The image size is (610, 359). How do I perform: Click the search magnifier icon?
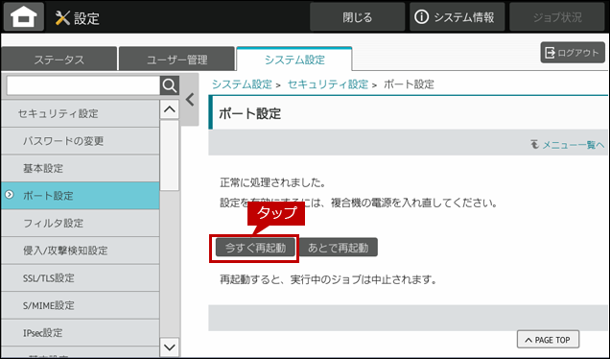(x=170, y=85)
